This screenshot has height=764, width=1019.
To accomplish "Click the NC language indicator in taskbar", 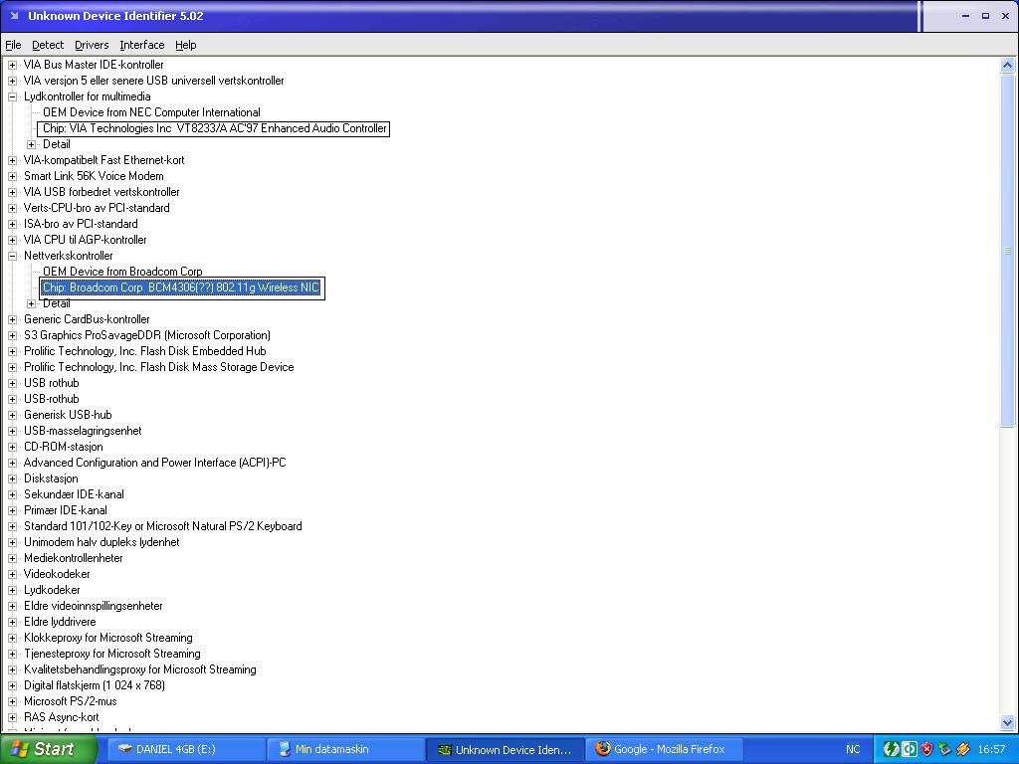I will [x=853, y=750].
